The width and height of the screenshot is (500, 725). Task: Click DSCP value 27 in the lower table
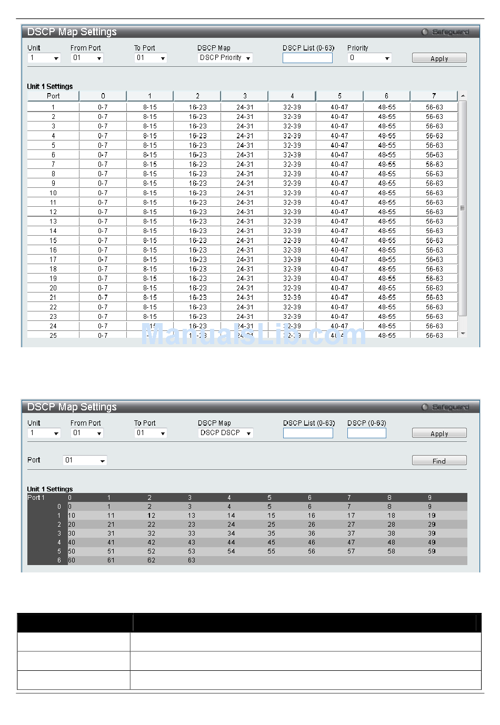tap(351, 525)
